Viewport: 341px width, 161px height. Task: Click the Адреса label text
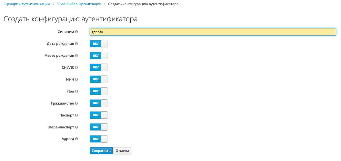(68, 139)
